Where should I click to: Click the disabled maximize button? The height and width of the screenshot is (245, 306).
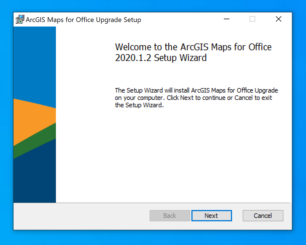tap(252, 19)
